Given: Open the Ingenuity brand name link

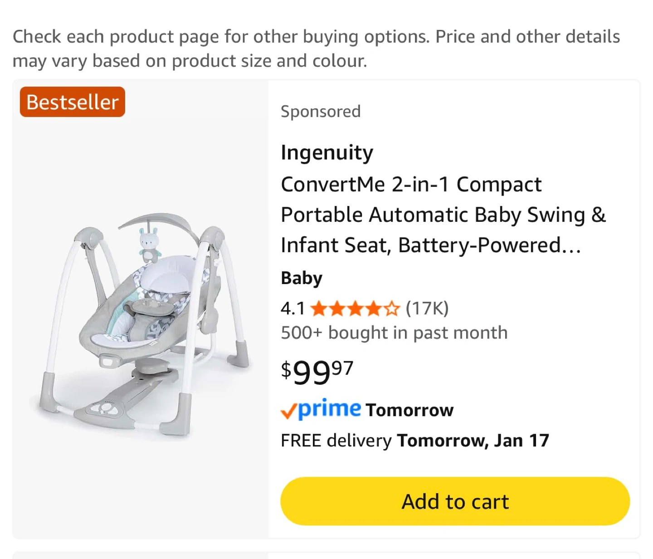Looking at the screenshot, I should (x=327, y=152).
